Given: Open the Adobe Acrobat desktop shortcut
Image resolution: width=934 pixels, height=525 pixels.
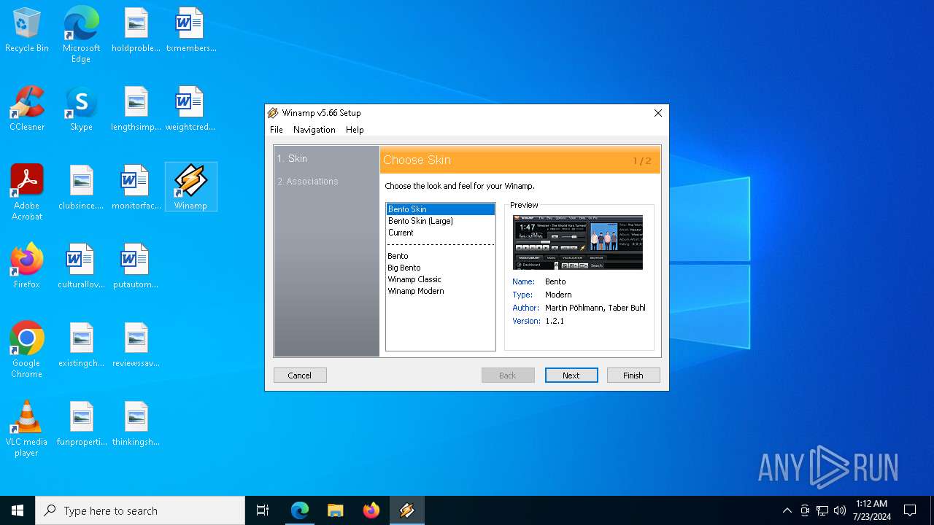Looking at the screenshot, I should point(27,192).
